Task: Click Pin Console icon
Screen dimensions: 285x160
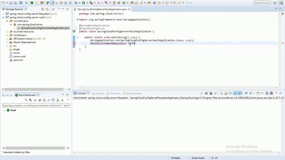Action: (x=246, y=93)
